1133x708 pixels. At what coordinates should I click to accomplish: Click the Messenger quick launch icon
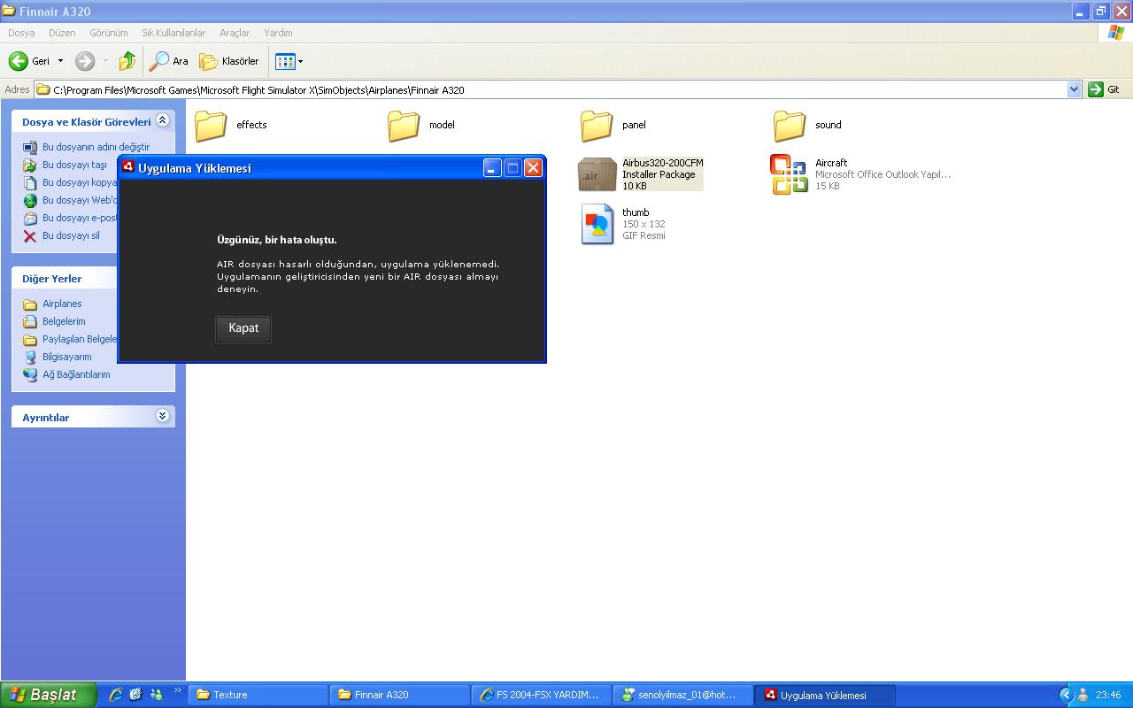click(157, 695)
